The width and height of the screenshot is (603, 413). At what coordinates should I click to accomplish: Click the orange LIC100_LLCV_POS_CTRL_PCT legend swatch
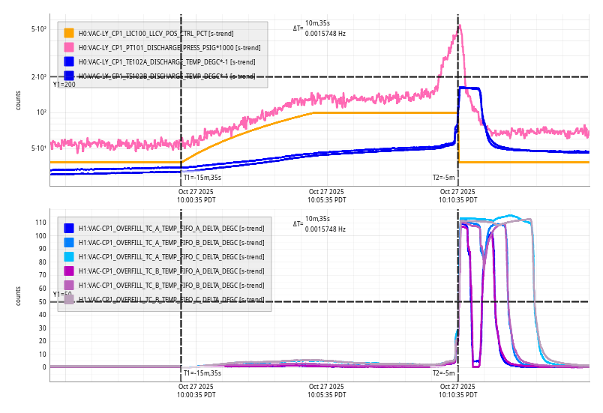(x=69, y=33)
